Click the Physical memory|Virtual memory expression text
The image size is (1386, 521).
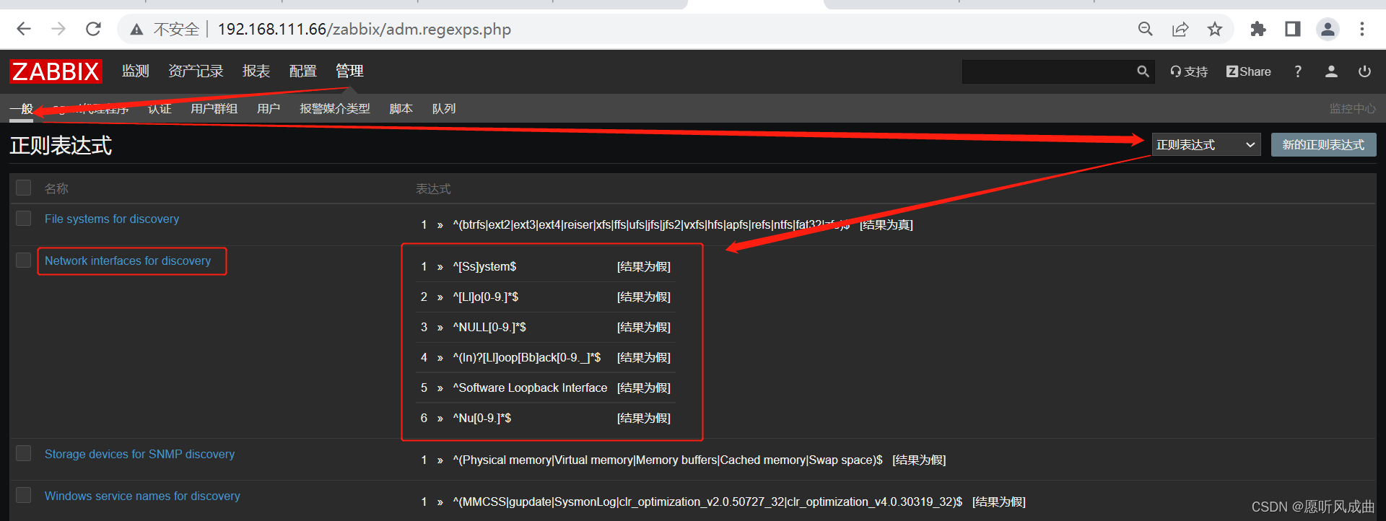(668, 460)
